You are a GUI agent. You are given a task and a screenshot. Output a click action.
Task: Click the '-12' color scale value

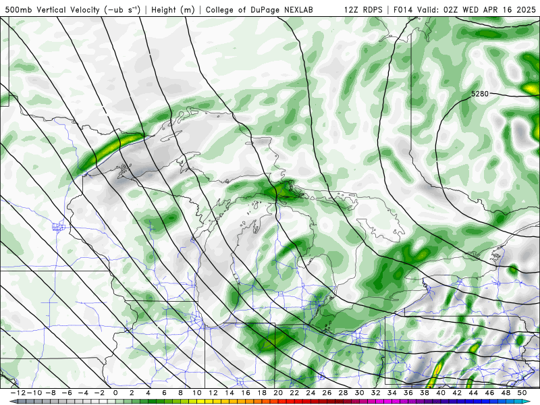click(18, 393)
